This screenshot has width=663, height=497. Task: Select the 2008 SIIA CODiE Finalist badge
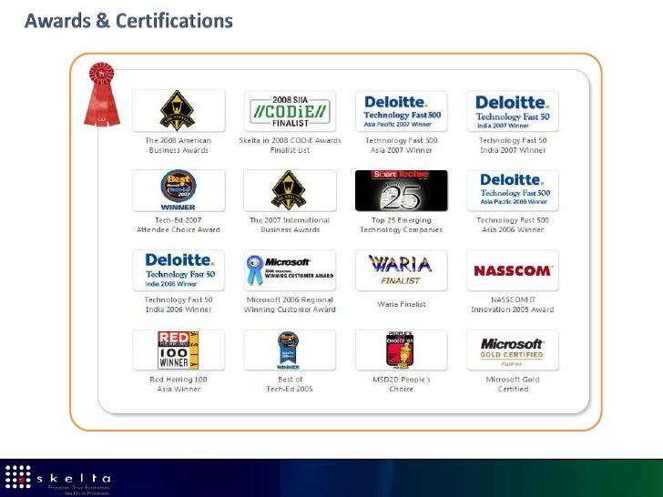(x=290, y=111)
